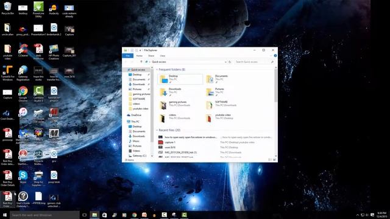Viewport: 390px width, 219px height.
Task: Open 'tutorial for amazon' desktop file
Action: coord(54,94)
